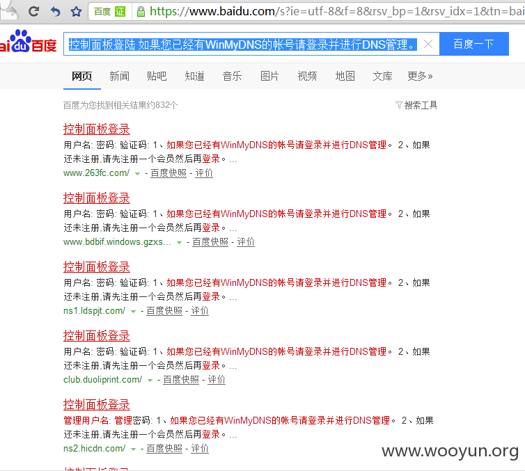Expand the 更多» tab list
Image resolution: width=525 pixels, height=471 pixels.
click(x=420, y=77)
